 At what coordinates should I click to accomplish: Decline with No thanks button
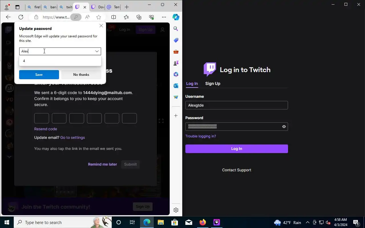click(81, 75)
